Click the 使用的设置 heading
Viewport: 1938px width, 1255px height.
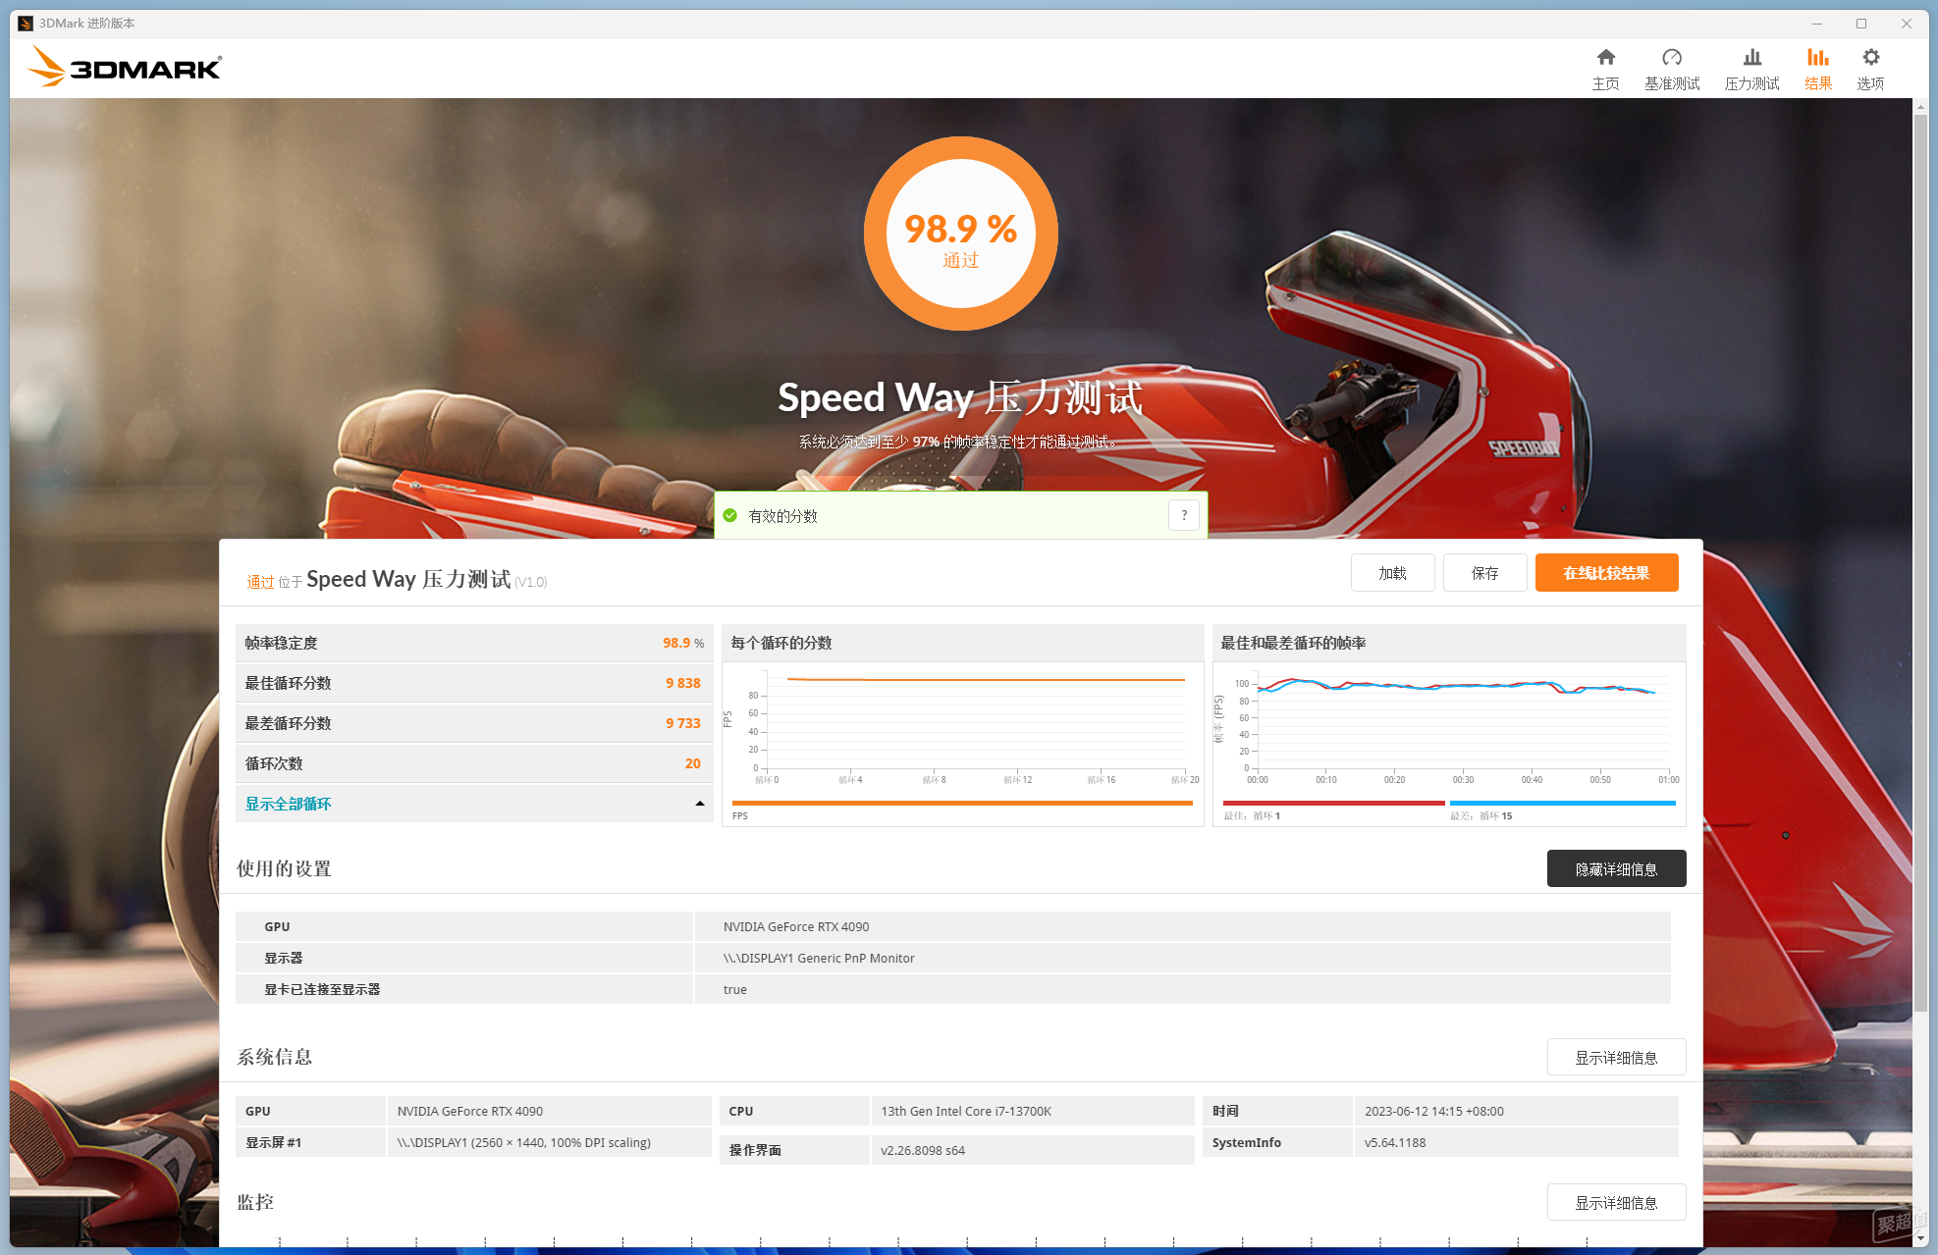[x=284, y=868]
